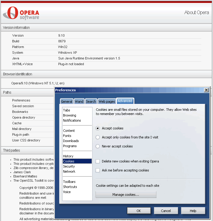Click the Cache path label
The image size is (213, 221).
17,123
